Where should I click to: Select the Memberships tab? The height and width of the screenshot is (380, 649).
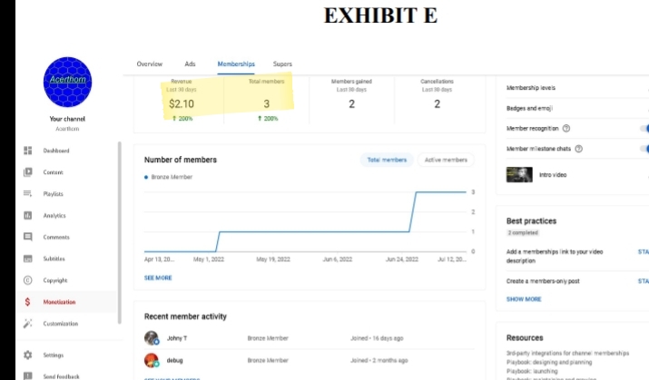(236, 64)
